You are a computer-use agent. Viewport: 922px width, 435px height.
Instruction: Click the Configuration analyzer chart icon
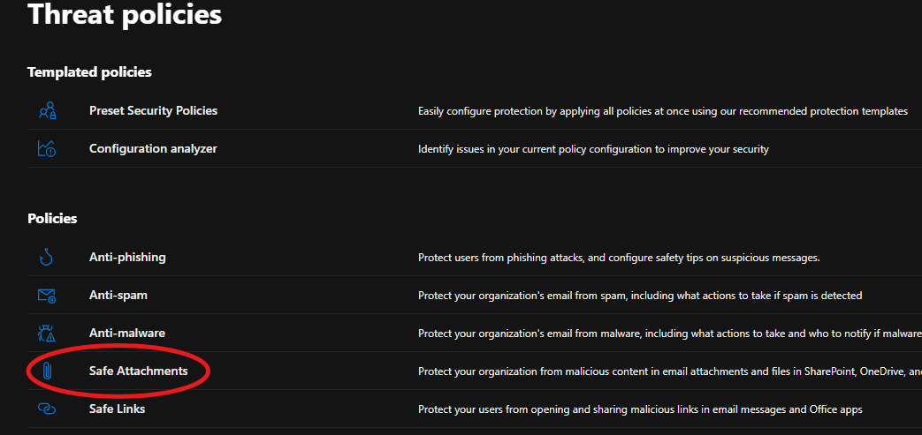pyautogui.click(x=47, y=149)
